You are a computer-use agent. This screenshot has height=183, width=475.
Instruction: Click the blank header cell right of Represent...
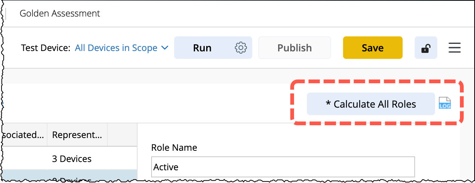tap(122, 135)
